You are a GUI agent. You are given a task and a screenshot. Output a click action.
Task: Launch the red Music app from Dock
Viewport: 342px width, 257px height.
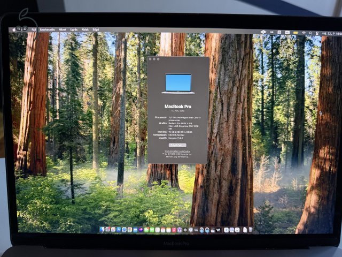174,230
